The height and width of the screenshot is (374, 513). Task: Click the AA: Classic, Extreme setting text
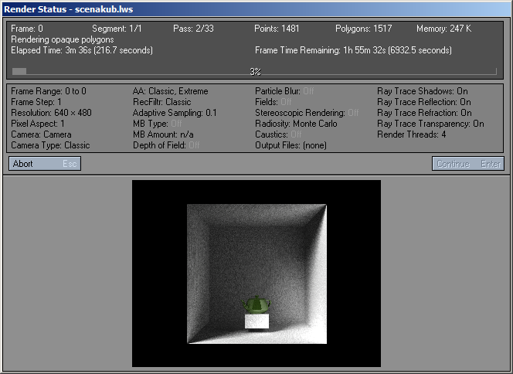click(x=171, y=91)
